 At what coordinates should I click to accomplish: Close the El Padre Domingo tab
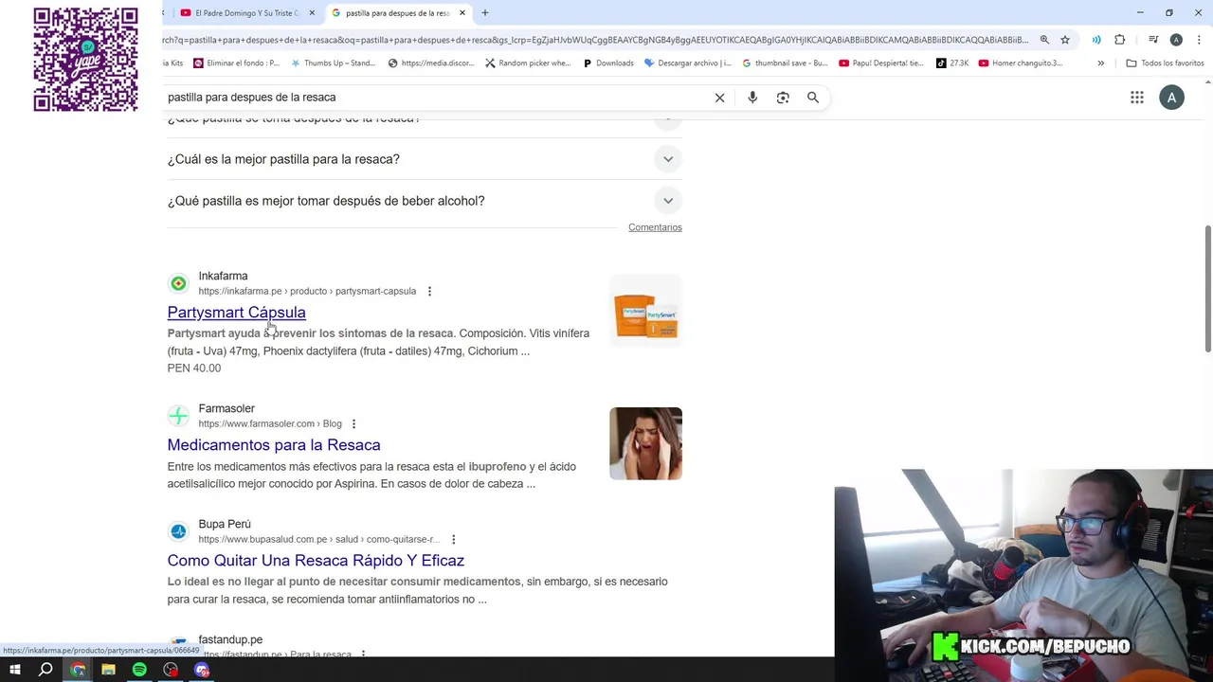312,13
